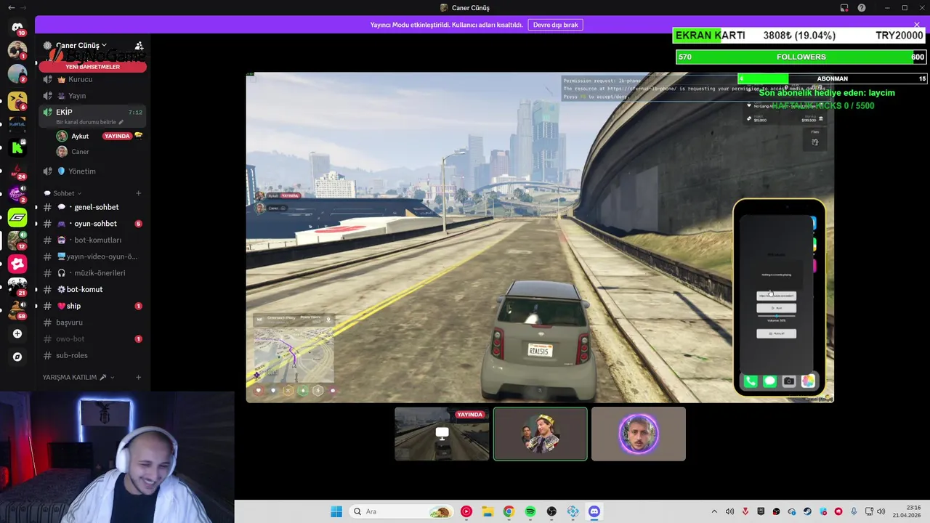Click the main GTA stream view

coord(540,238)
